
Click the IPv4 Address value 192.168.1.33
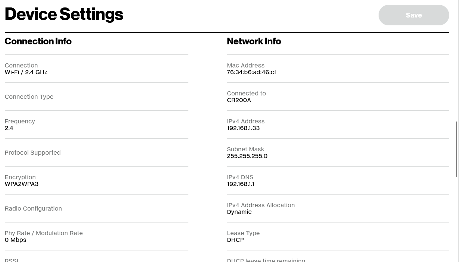click(243, 128)
